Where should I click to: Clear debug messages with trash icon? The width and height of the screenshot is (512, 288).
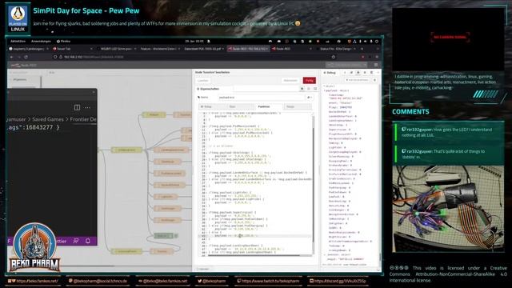point(375,80)
